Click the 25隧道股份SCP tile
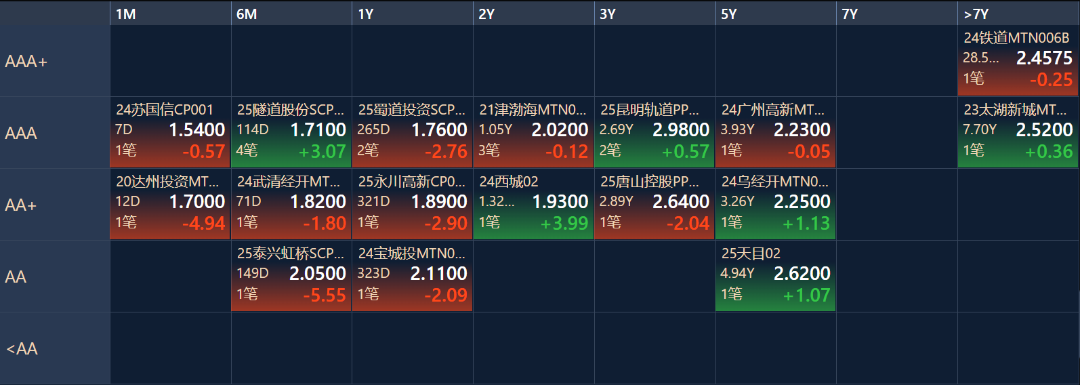 pyautogui.click(x=291, y=133)
